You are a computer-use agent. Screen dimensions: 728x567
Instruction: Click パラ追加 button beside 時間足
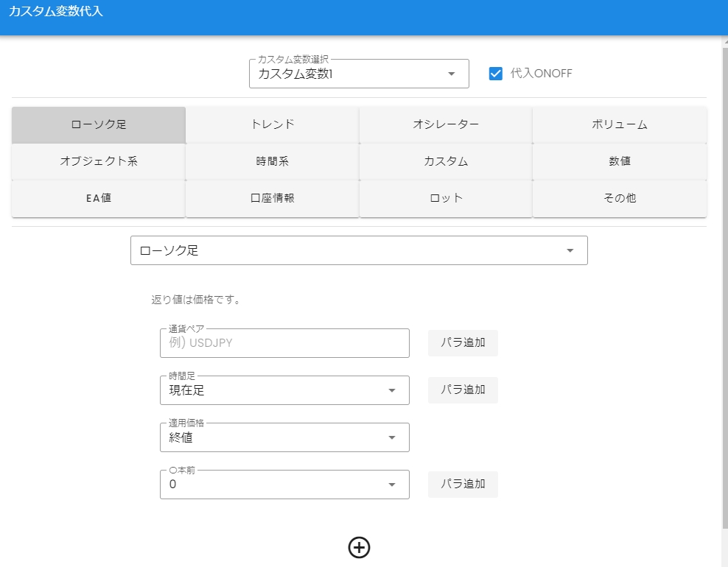463,390
